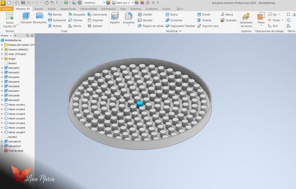Start a new 2D sketch
Screen dimensions: 296x189
10,20
